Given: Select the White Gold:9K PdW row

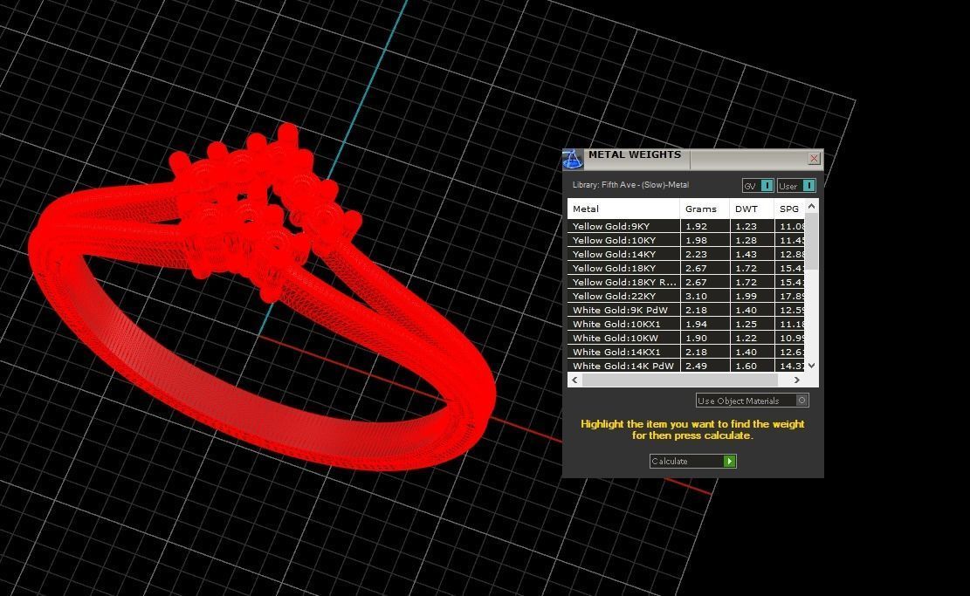Looking at the screenshot, I should coord(686,311).
